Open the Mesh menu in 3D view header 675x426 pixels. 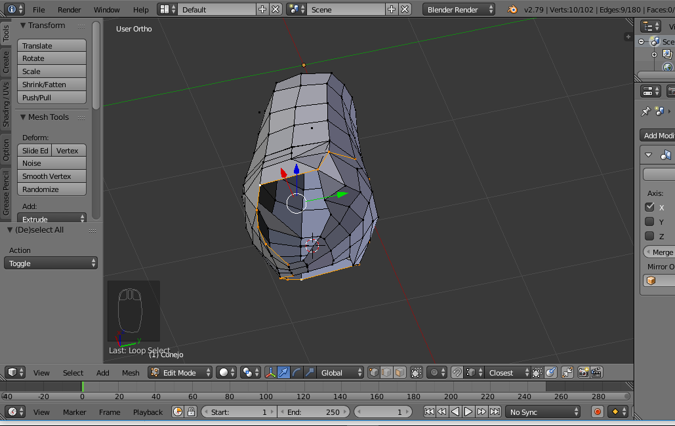pyautogui.click(x=131, y=373)
